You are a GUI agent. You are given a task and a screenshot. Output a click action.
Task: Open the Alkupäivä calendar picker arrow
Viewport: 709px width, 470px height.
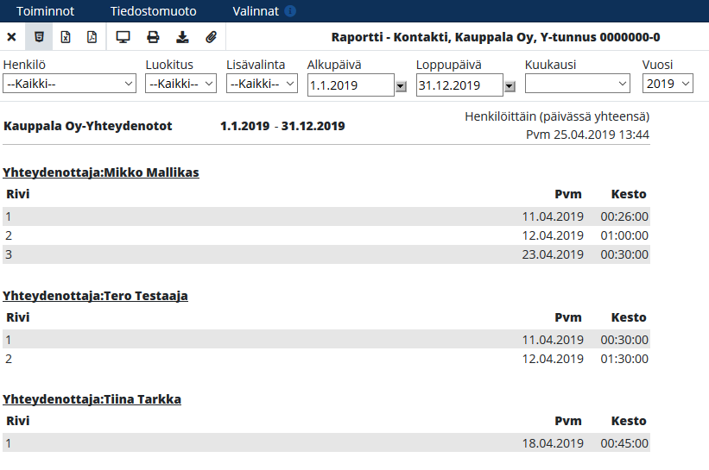(401, 86)
